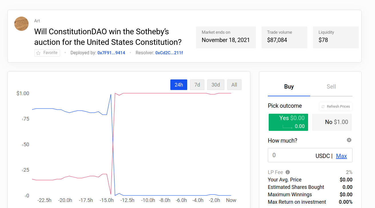Open the Buy tab

click(289, 87)
